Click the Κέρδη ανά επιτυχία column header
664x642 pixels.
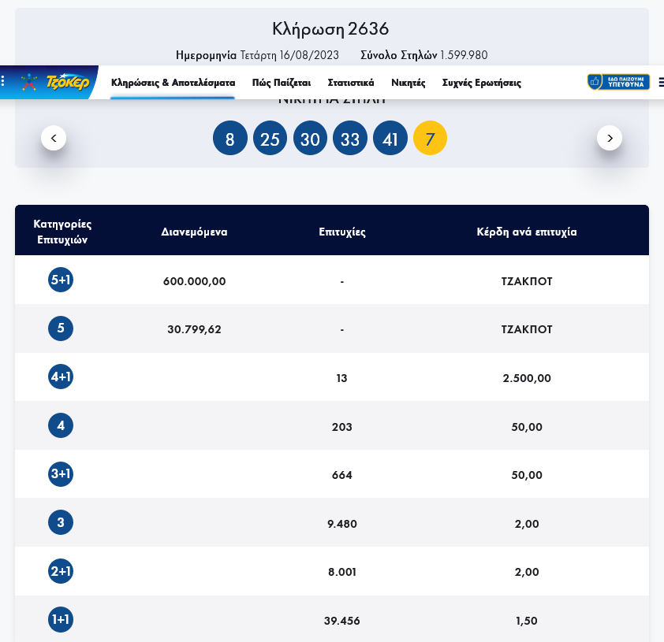(527, 232)
